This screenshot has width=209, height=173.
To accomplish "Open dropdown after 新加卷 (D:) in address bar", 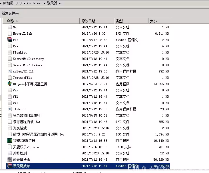I will pos(24,3).
